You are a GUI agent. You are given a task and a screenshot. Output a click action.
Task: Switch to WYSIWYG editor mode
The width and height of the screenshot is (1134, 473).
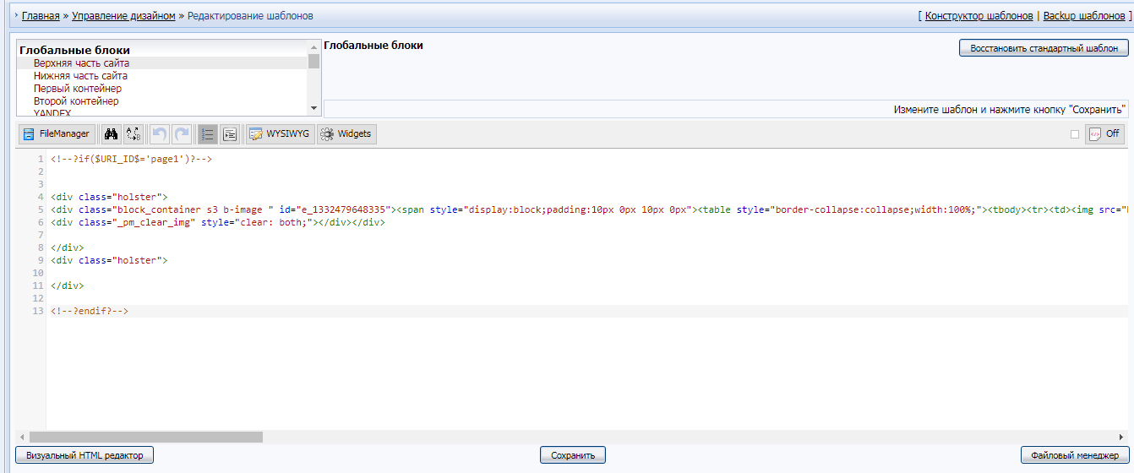(x=279, y=133)
